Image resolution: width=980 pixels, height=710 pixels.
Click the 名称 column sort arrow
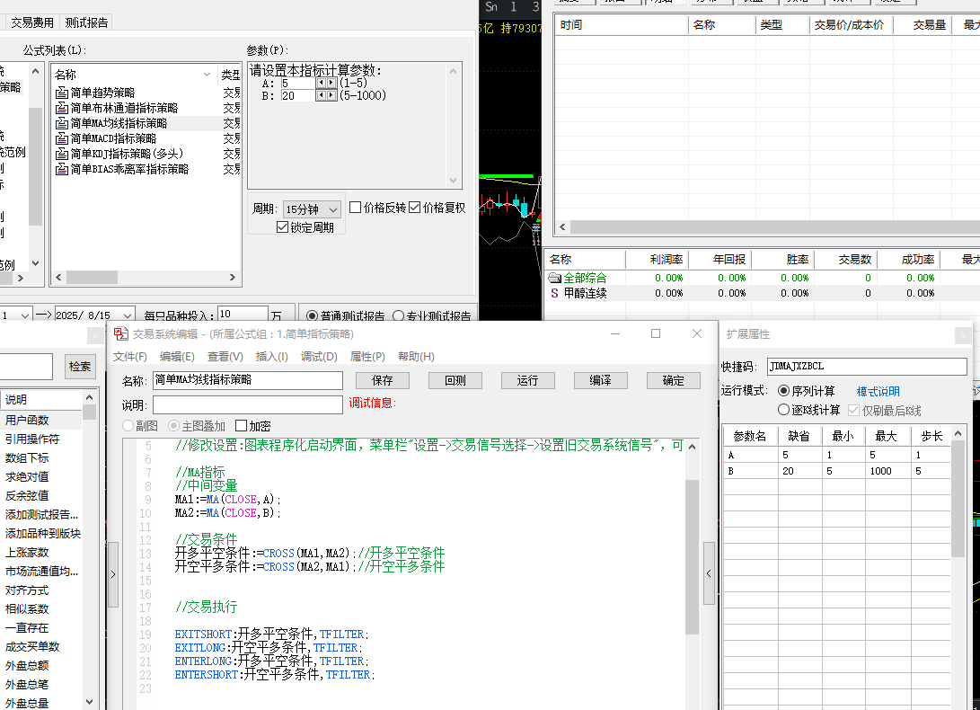pyautogui.click(x=207, y=75)
